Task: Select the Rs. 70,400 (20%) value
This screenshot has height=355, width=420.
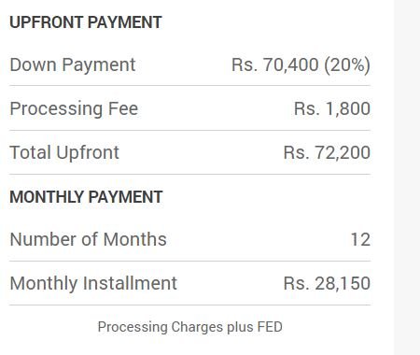Action: pos(301,65)
